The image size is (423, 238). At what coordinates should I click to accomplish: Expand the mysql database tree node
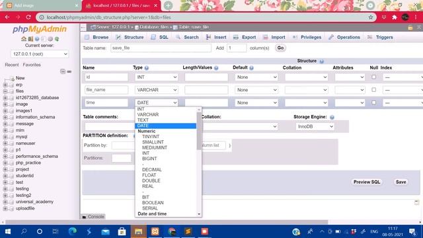5,137
